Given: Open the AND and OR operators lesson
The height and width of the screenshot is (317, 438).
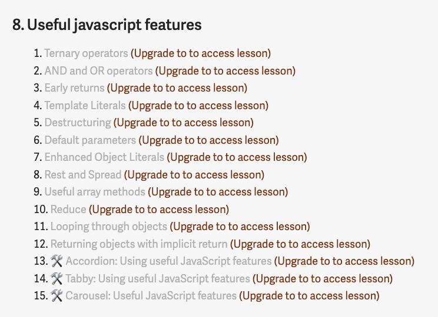Looking at the screenshot, I should tap(98, 71).
